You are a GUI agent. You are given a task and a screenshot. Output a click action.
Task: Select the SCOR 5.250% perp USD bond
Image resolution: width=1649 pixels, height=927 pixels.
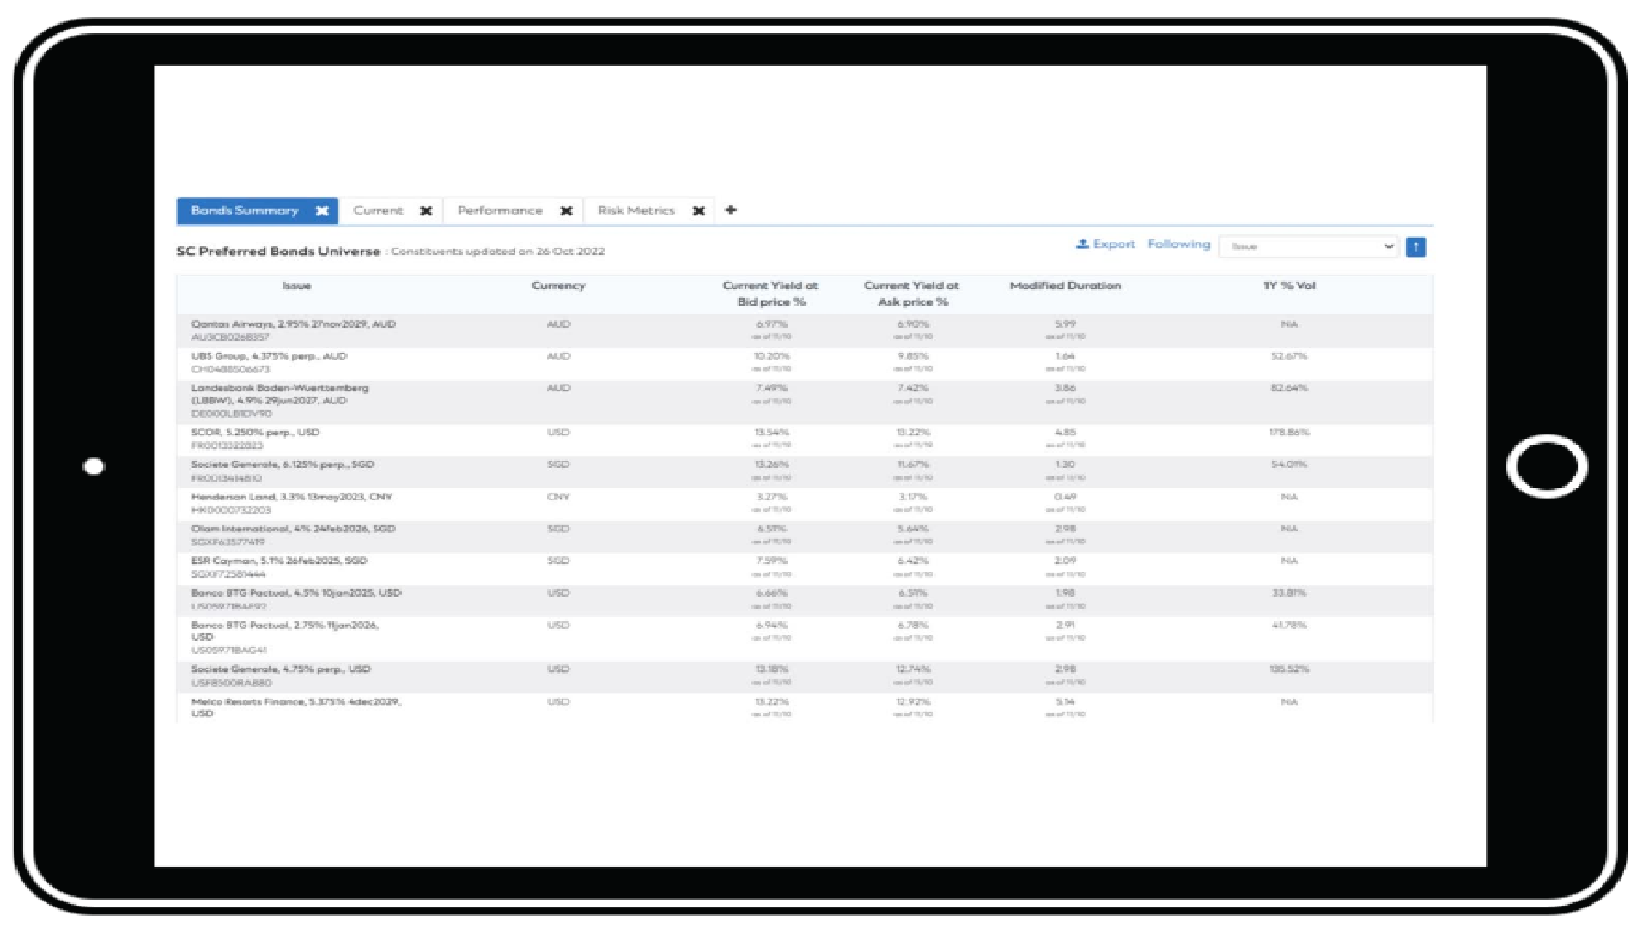pos(255,433)
